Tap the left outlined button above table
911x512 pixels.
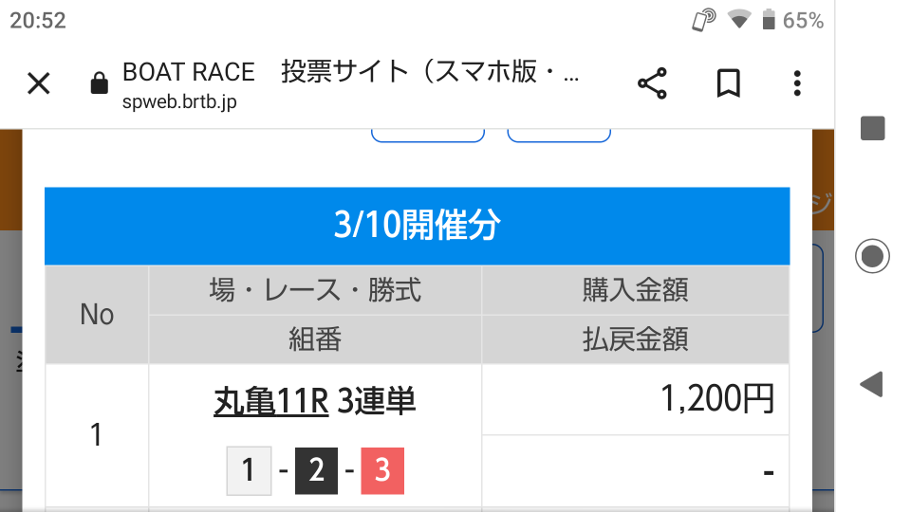point(427,134)
